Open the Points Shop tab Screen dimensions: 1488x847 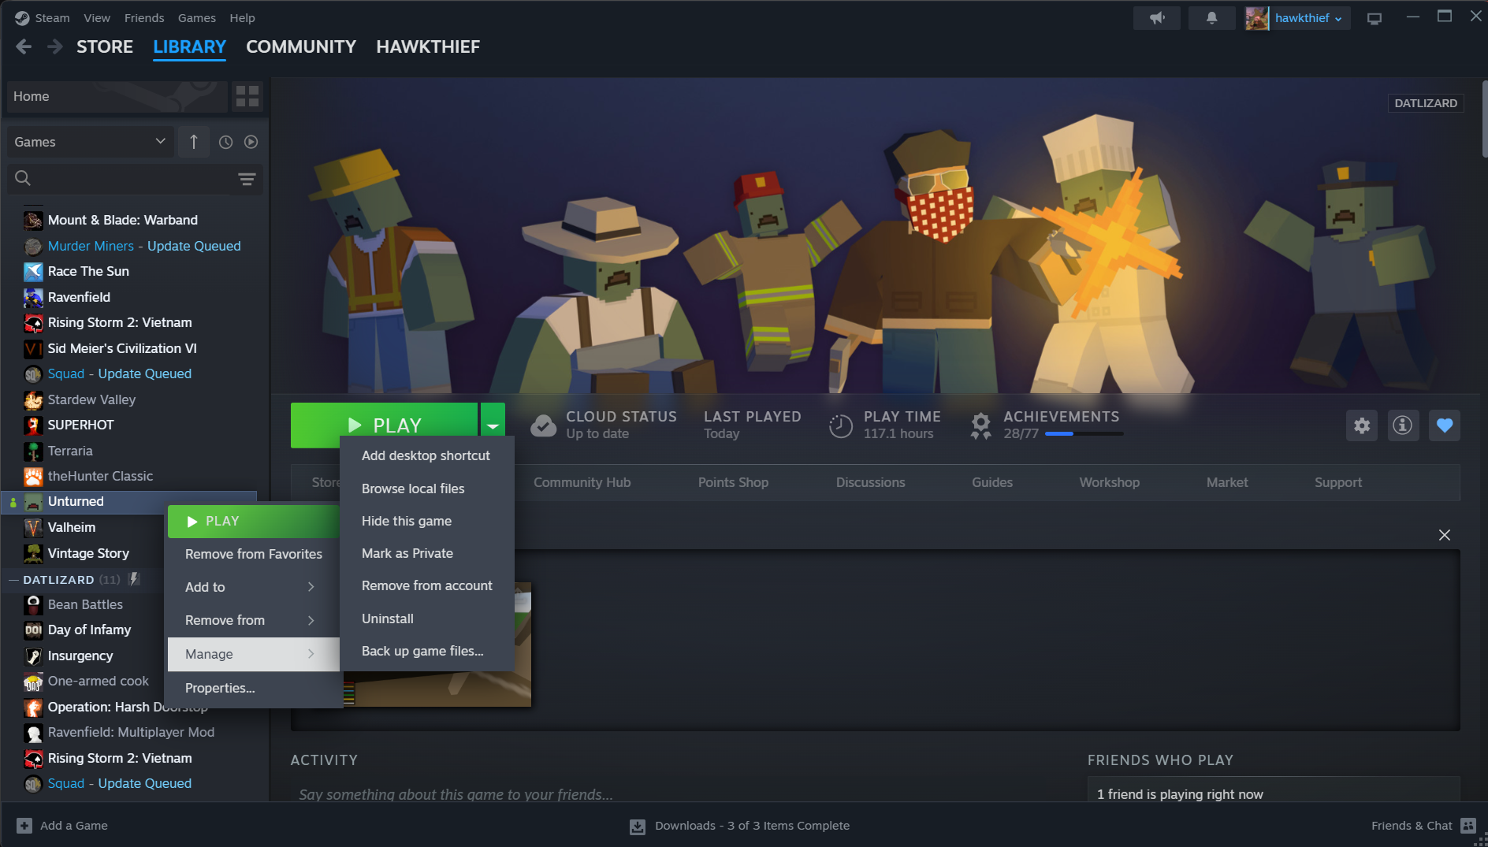coord(733,482)
